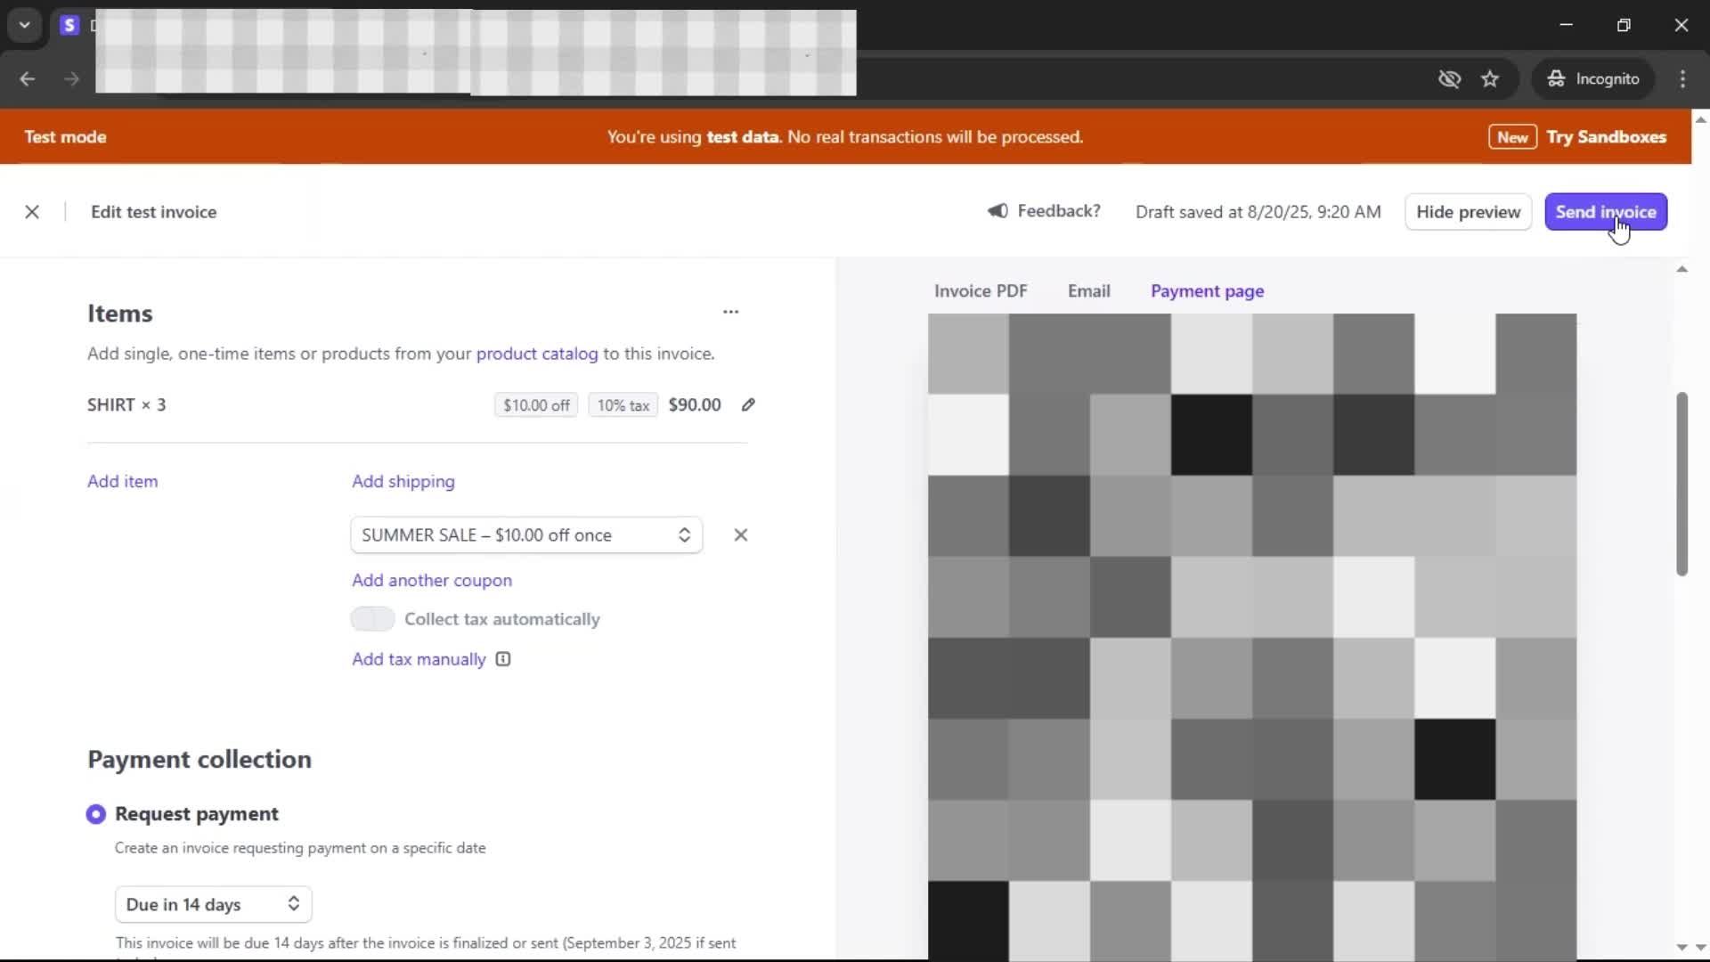Click the Feedback megaphone icon

[x=997, y=211]
